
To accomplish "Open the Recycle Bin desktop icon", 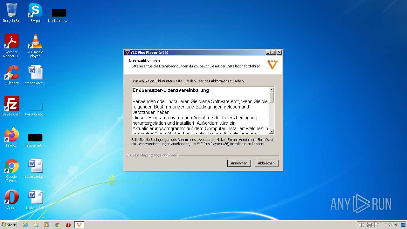I will (x=11, y=13).
